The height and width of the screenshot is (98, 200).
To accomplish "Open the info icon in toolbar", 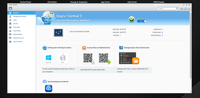I will [189, 9].
